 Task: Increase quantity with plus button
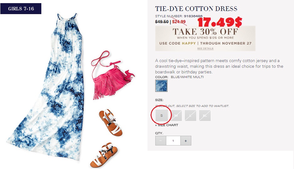coord(186,141)
